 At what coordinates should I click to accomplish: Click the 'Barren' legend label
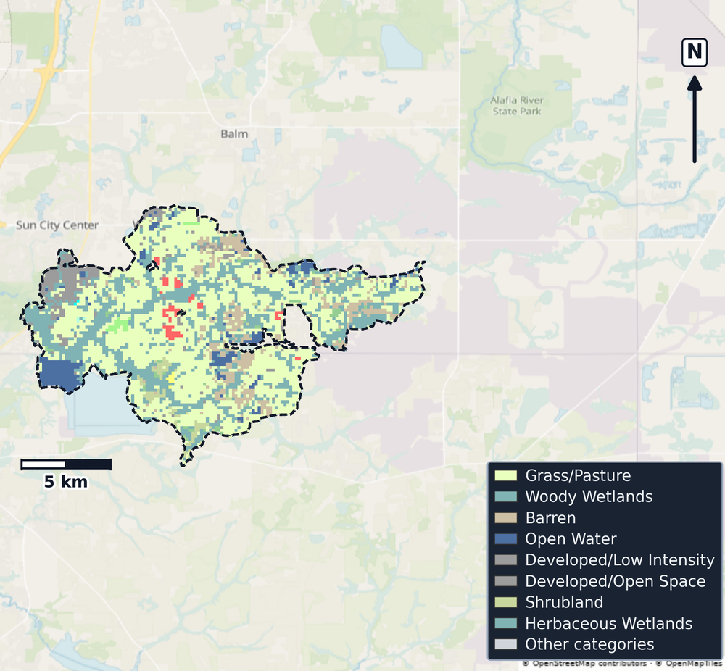tap(551, 517)
